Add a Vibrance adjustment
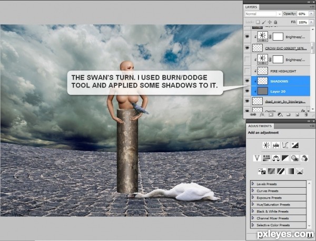 click(257, 158)
